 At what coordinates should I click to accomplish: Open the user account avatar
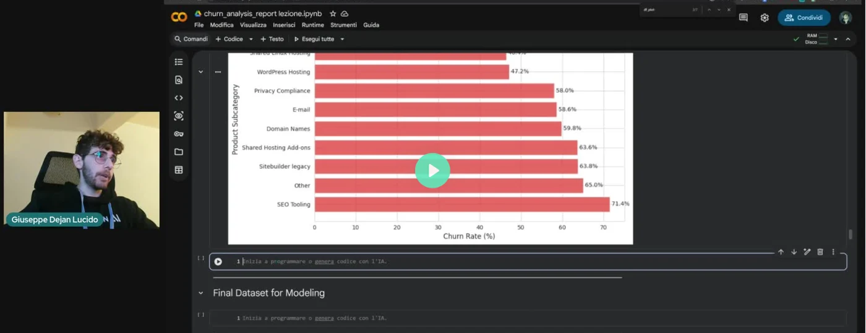tap(846, 18)
